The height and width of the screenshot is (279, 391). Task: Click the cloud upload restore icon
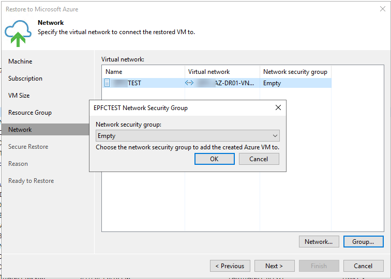coord(18,34)
